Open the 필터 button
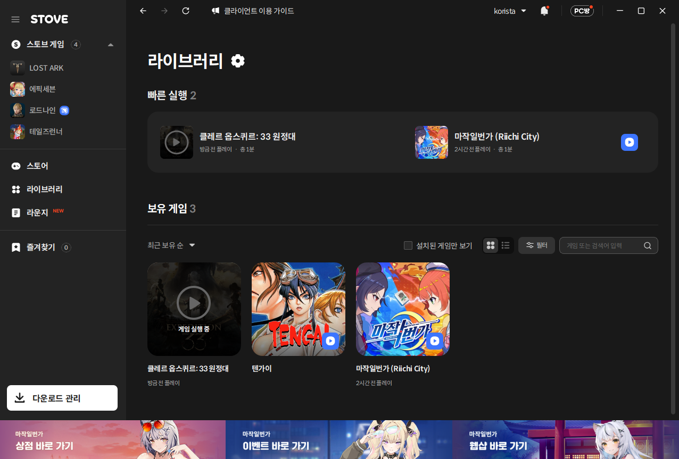The width and height of the screenshot is (679, 459). (536, 245)
